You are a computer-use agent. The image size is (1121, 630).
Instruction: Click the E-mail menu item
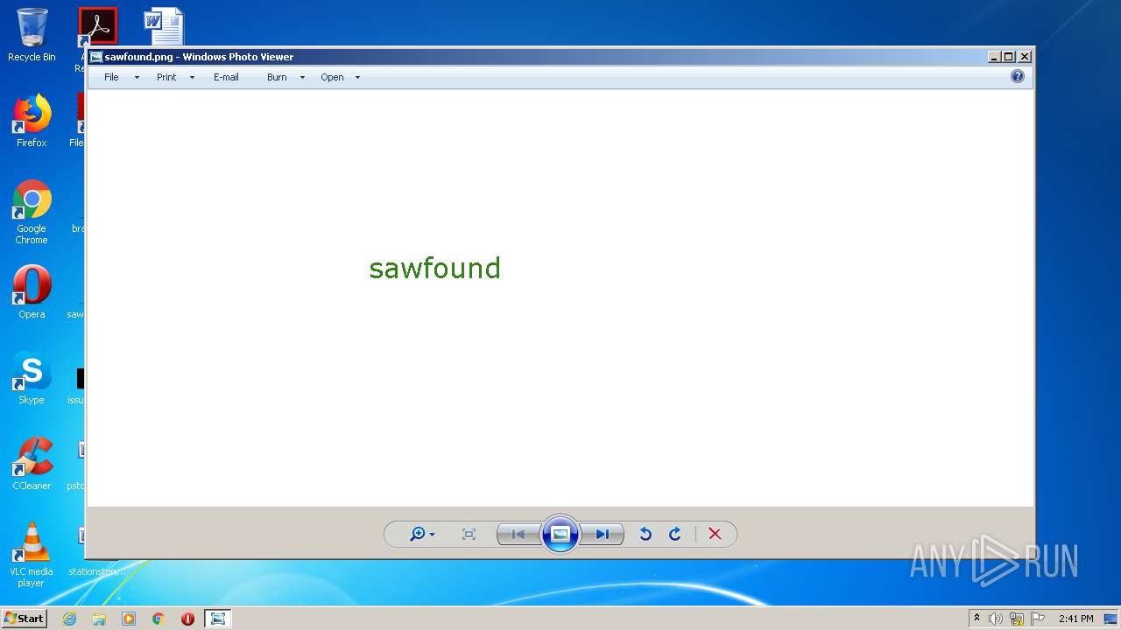point(226,77)
